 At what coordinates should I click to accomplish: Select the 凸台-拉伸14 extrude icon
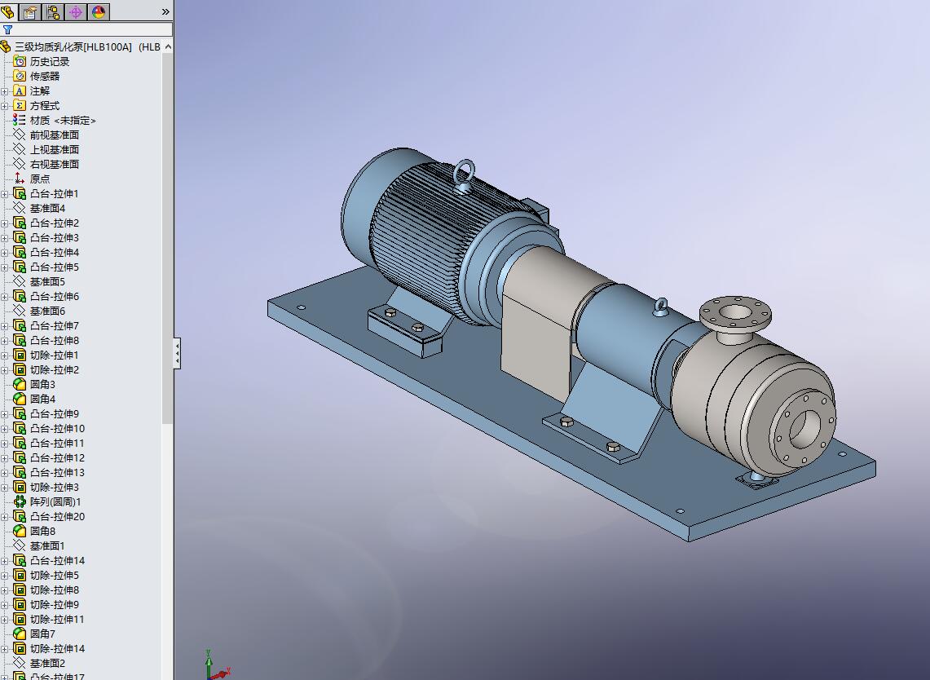pos(20,561)
